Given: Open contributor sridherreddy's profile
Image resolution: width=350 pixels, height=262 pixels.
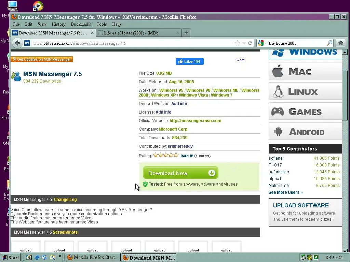Looking at the screenshot, I should tap(180, 146).
